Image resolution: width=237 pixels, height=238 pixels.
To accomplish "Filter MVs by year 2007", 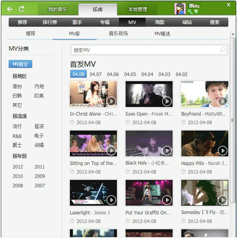I will [40, 186].
